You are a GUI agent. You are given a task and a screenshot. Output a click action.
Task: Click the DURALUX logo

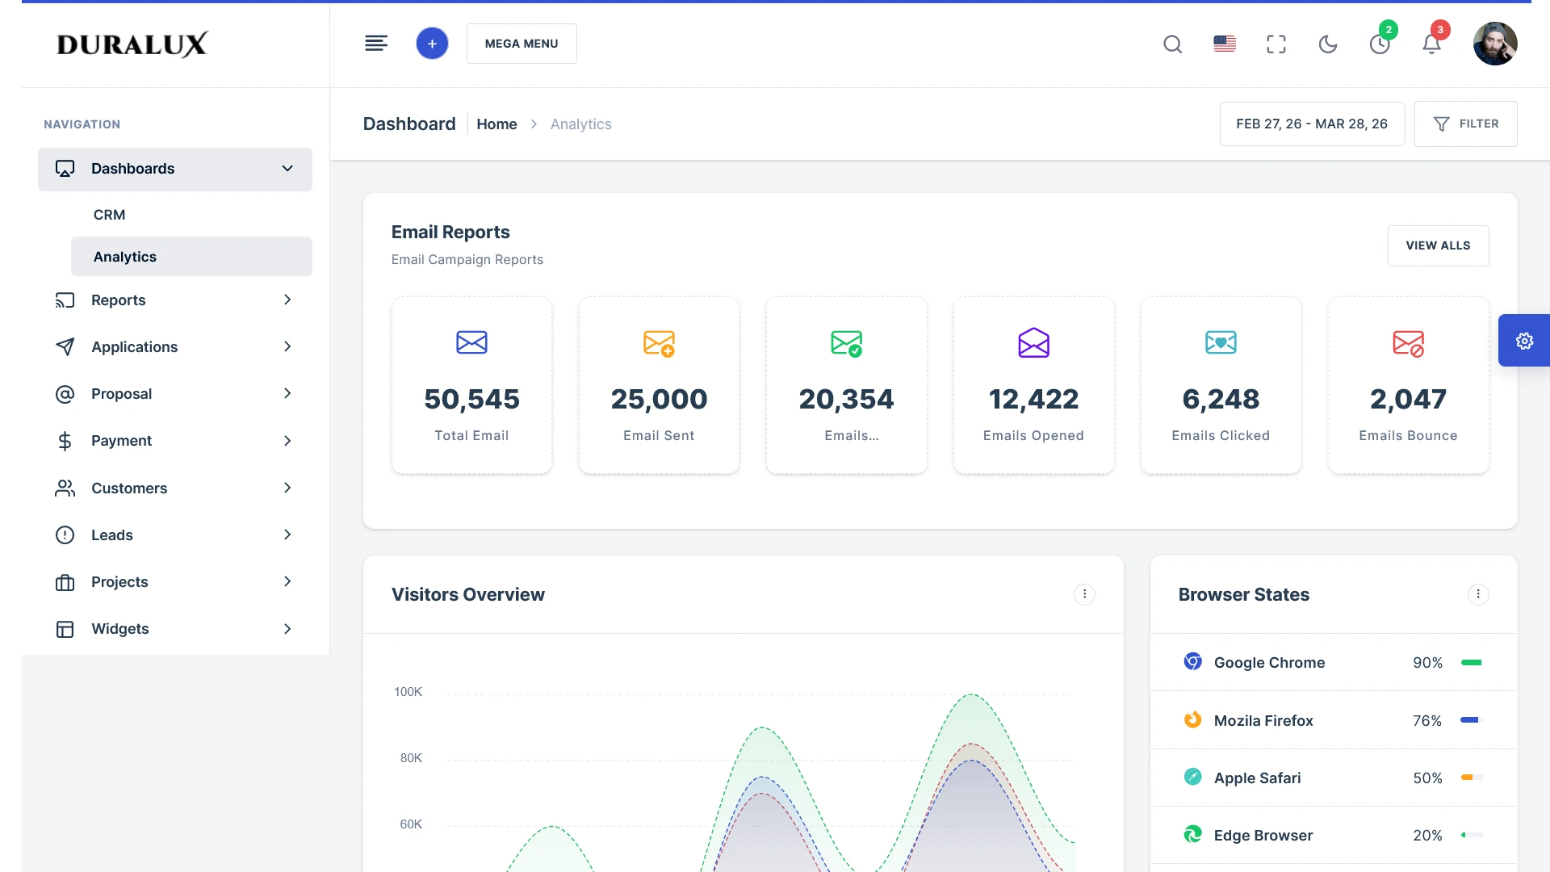(132, 44)
